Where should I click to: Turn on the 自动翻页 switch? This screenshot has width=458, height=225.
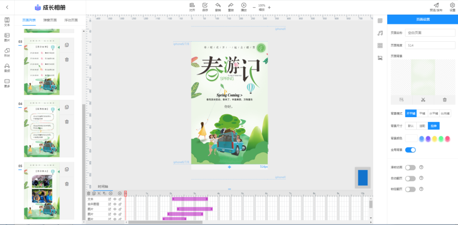(410, 179)
